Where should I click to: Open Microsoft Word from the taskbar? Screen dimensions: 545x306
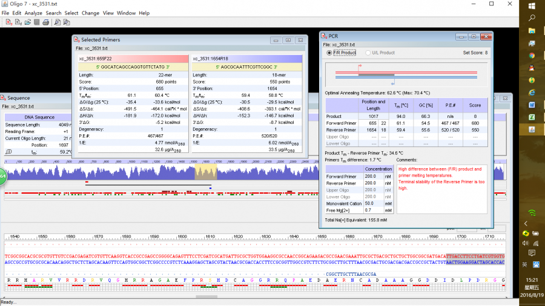click(531, 105)
